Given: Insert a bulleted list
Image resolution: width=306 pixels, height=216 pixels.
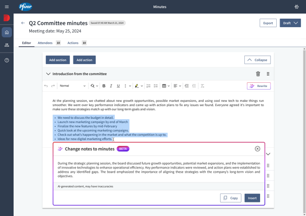Looking at the screenshot, I should [x=156, y=86].
